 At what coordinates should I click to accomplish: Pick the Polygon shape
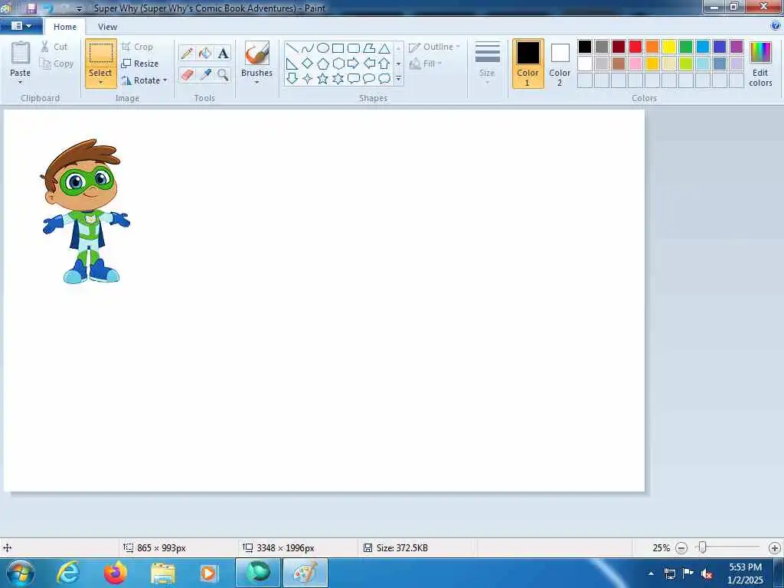pos(369,48)
